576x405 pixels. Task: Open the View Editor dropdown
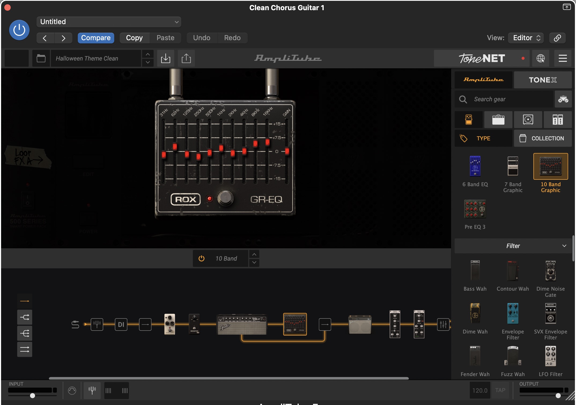point(526,38)
